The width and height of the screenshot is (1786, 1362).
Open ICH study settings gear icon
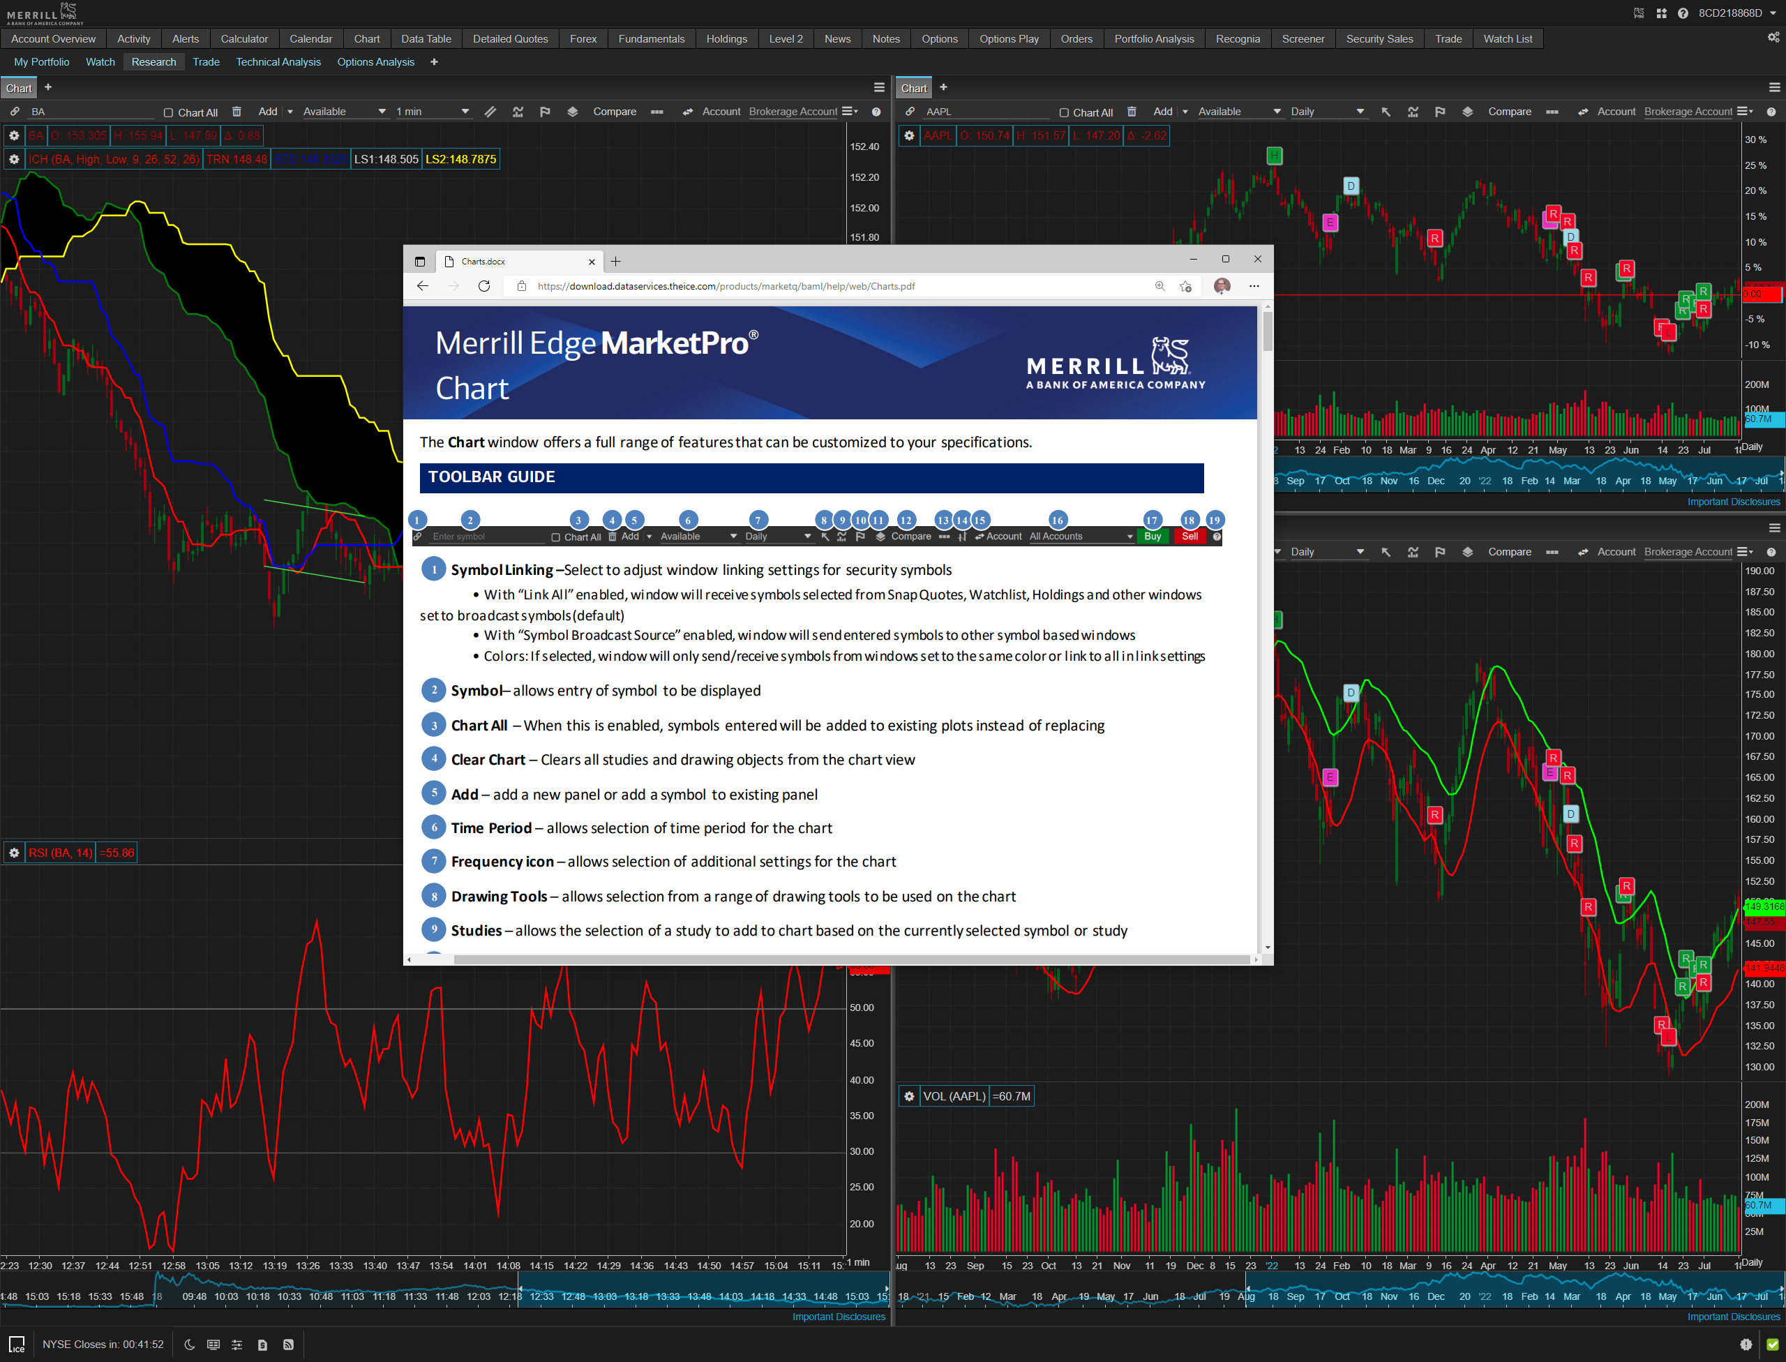pyautogui.click(x=14, y=159)
